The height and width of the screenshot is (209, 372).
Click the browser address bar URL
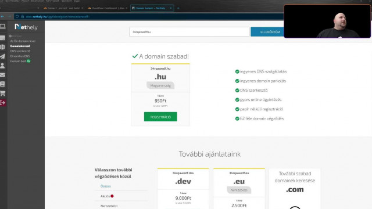coord(58,17)
